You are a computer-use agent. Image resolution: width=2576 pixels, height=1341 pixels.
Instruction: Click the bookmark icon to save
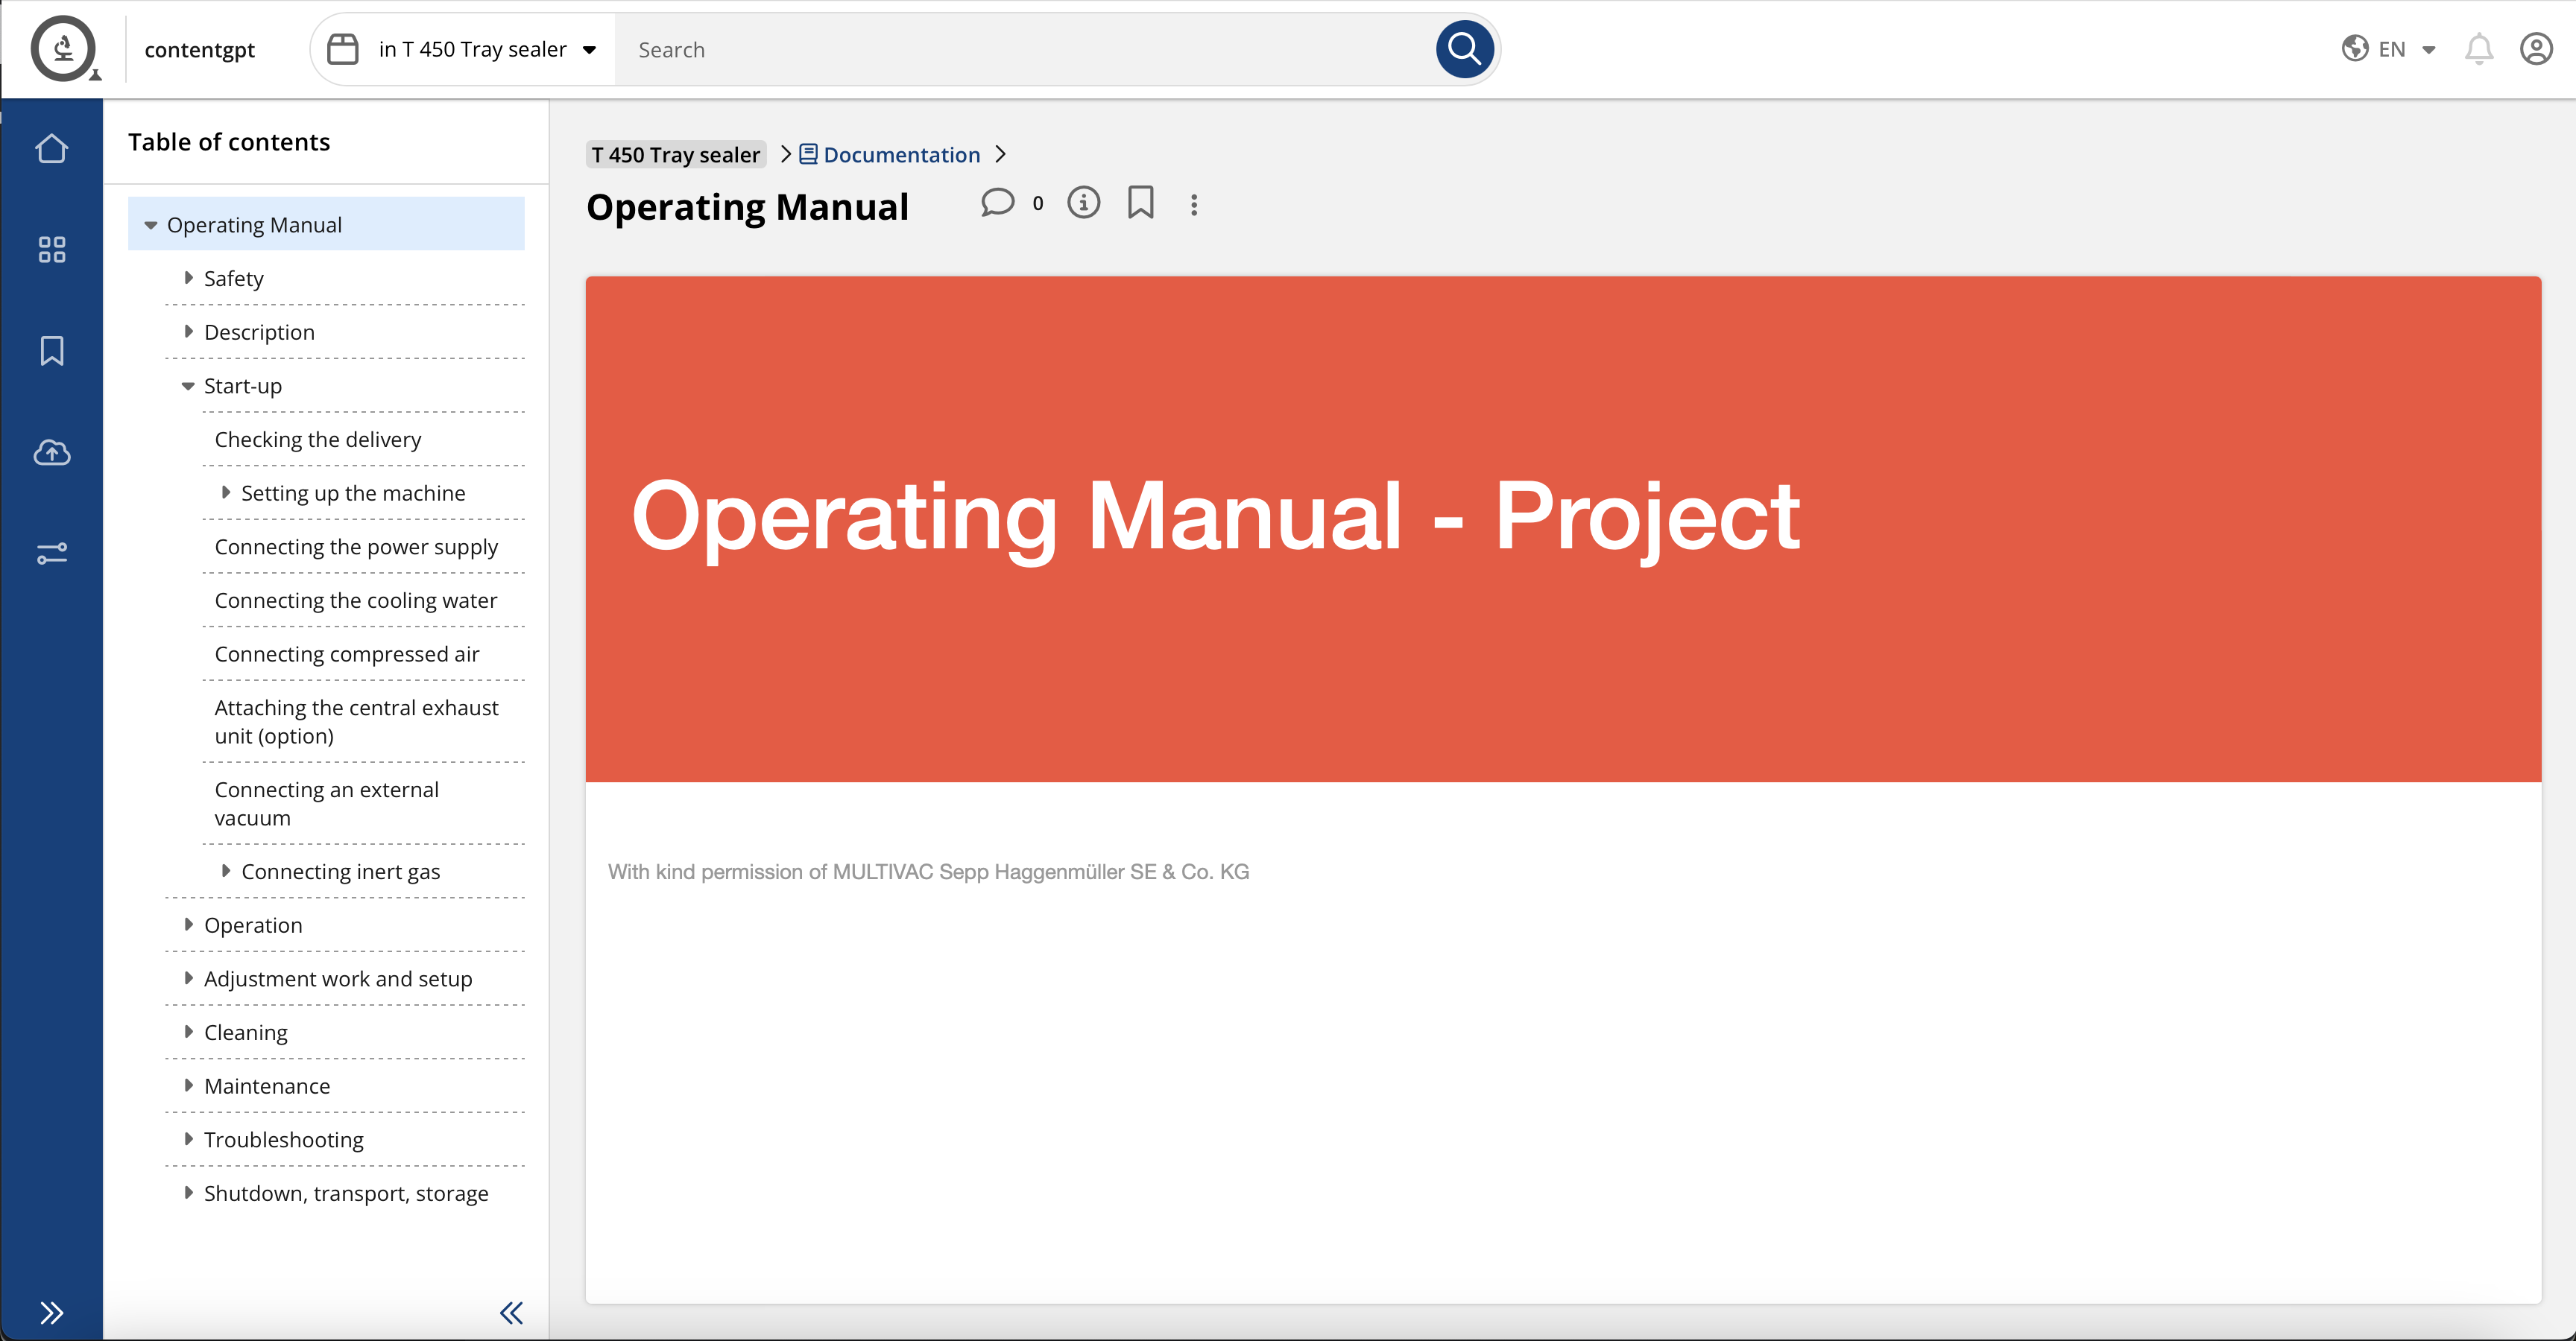tap(1140, 203)
